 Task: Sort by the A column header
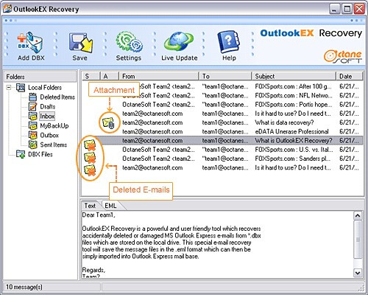pyautogui.click(x=110, y=76)
